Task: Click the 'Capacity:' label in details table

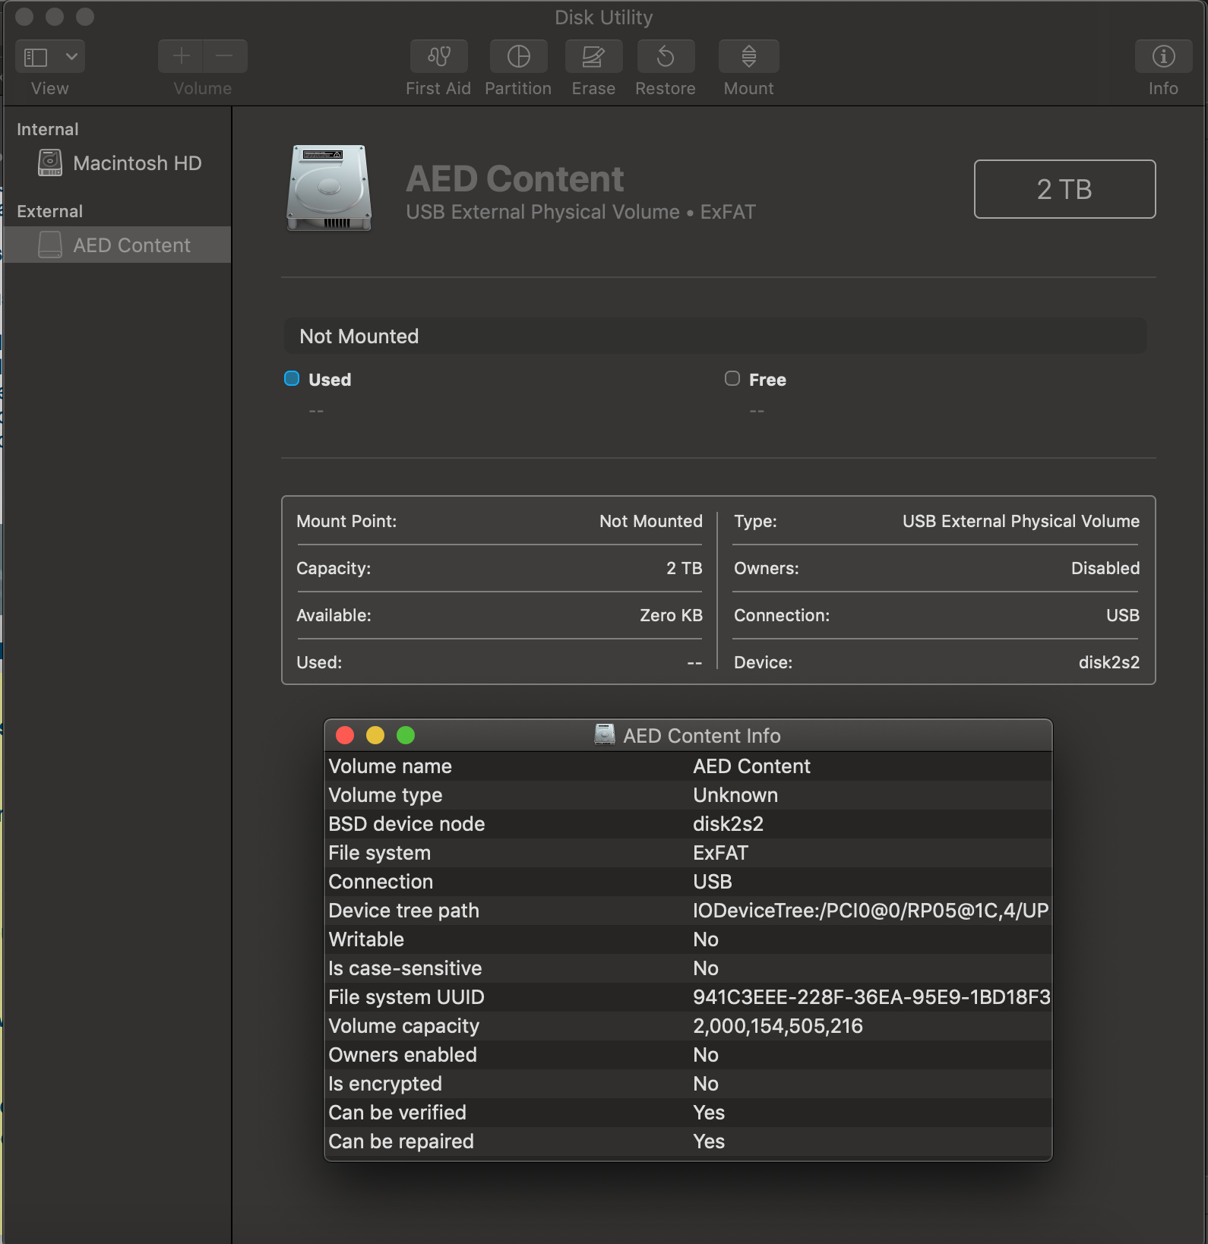Action: click(334, 568)
